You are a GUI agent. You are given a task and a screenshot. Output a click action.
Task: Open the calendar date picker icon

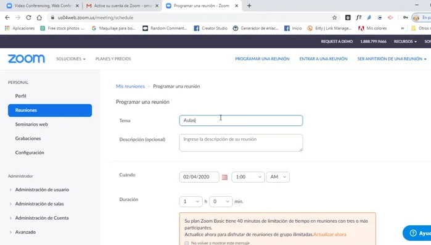(x=224, y=177)
